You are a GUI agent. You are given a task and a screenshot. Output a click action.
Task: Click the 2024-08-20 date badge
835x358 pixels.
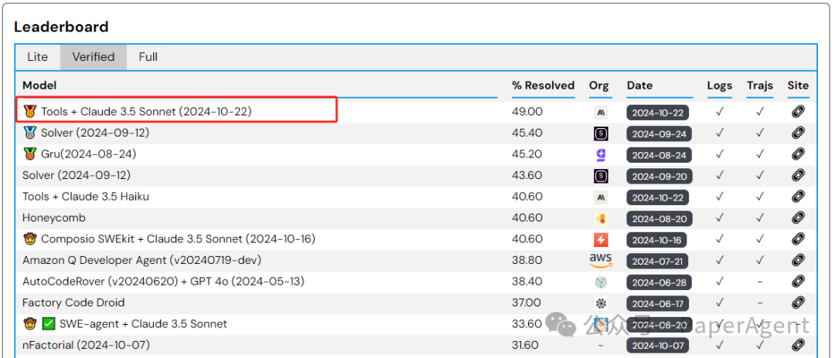tap(659, 219)
